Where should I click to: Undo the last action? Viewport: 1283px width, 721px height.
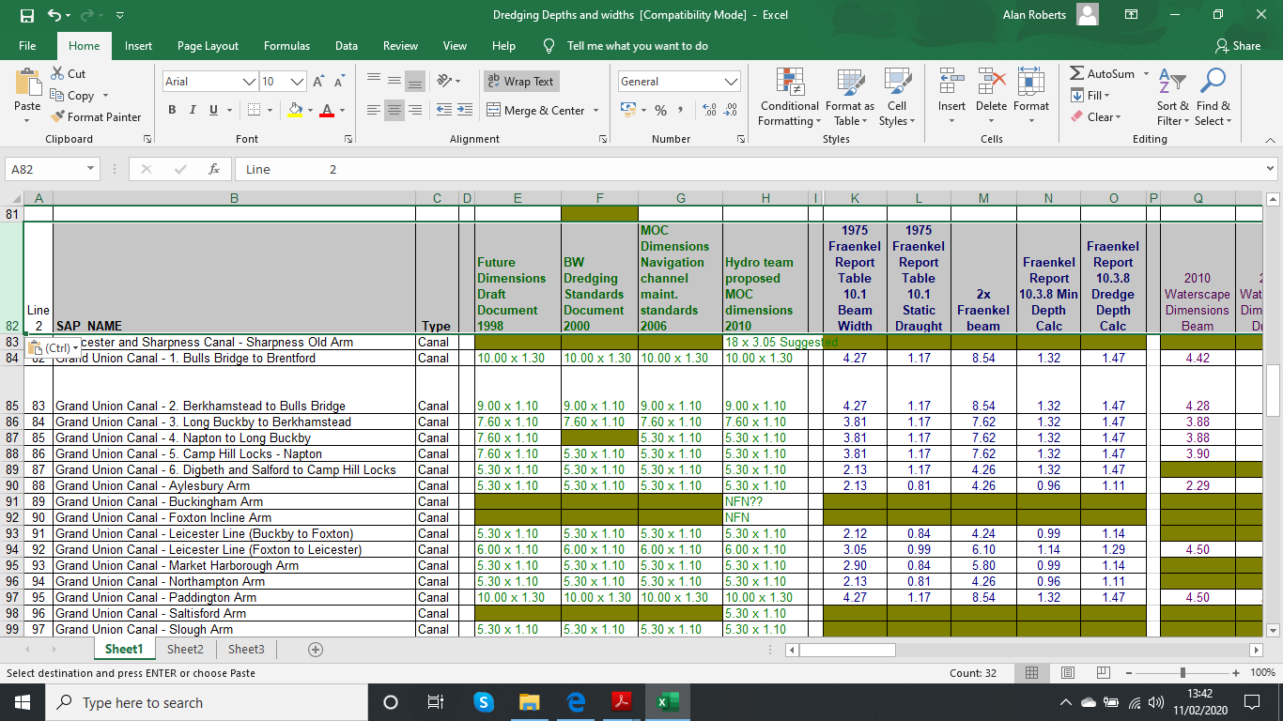(x=54, y=15)
